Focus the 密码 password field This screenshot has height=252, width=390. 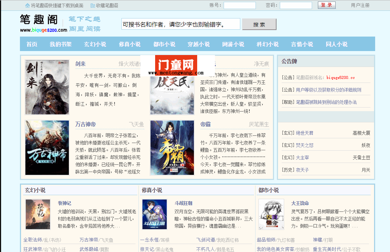296,5
